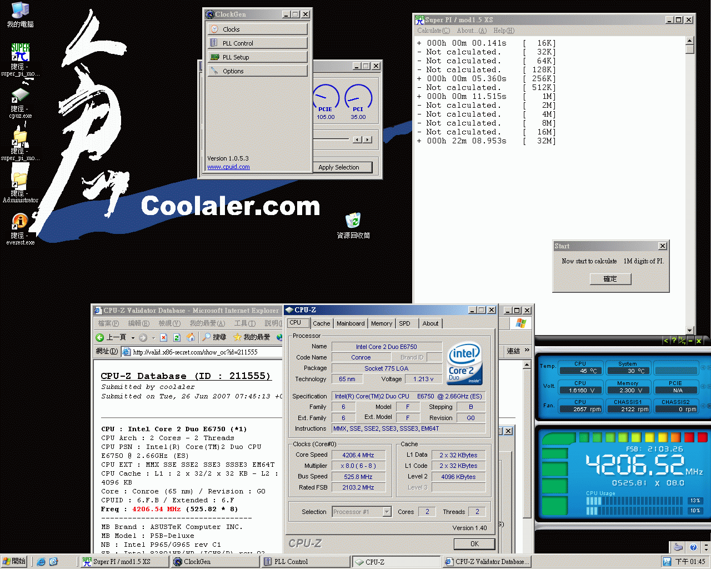Open Options in ClockGen
The image size is (711, 569).
[x=258, y=71]
